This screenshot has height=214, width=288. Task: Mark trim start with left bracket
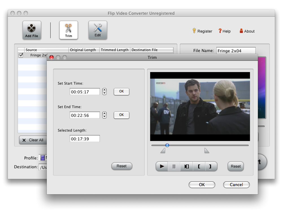(x=199, y=166)
